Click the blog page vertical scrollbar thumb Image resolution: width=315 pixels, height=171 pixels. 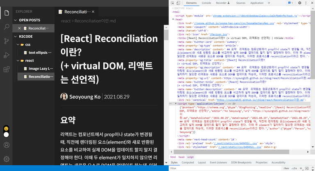166,35
